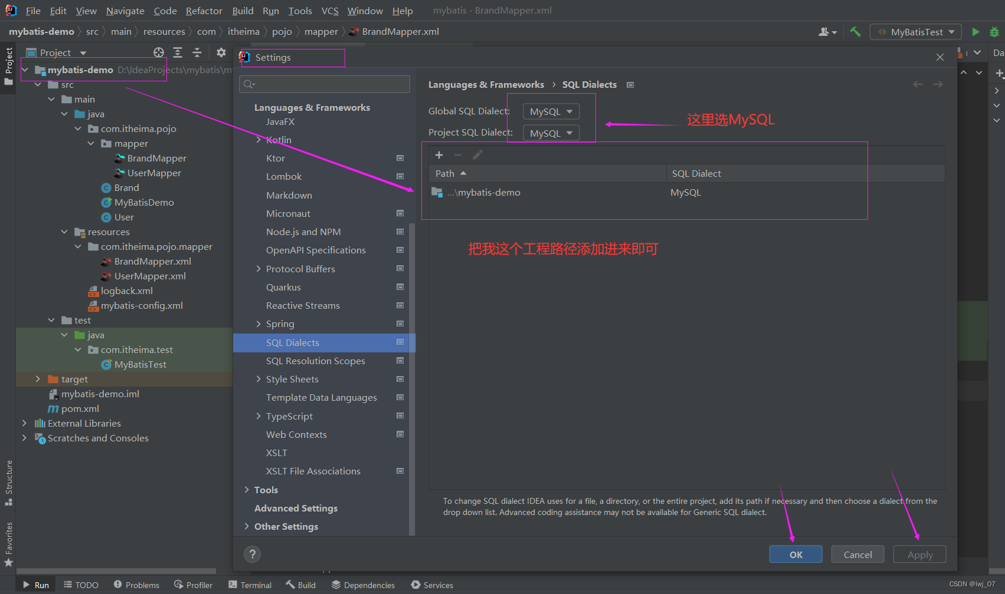Open Project panel gear options
1005x594 pixels.
[x=221, y=52]
